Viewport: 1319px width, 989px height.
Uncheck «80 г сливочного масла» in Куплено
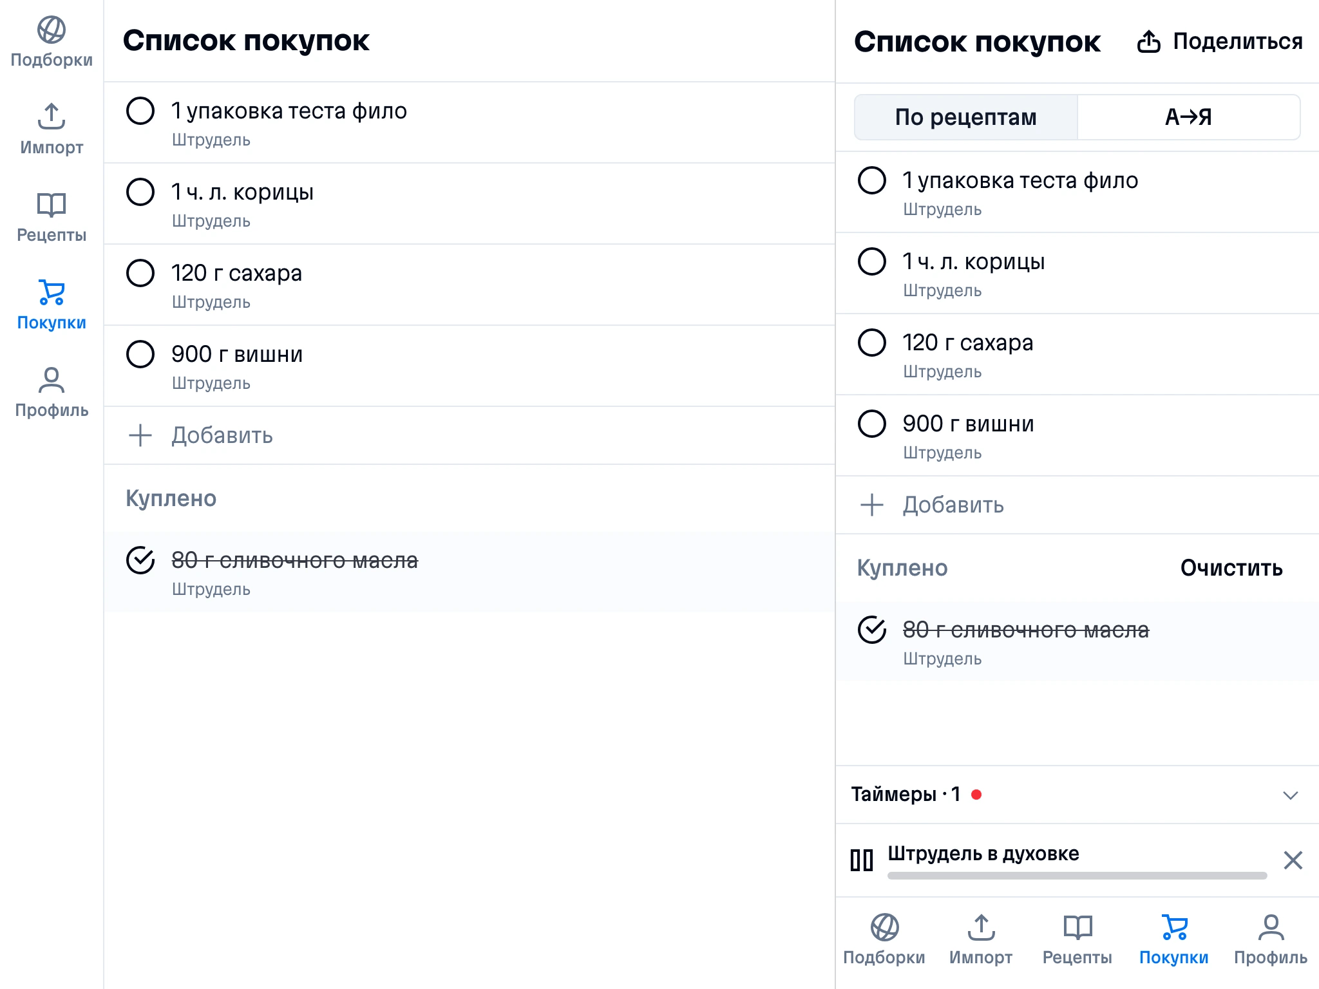coord(873,628)
